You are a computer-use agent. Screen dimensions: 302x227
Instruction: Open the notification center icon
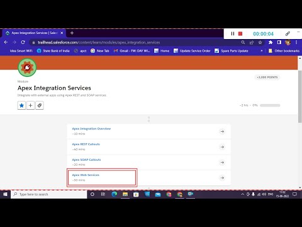click(x=294, y=194)
